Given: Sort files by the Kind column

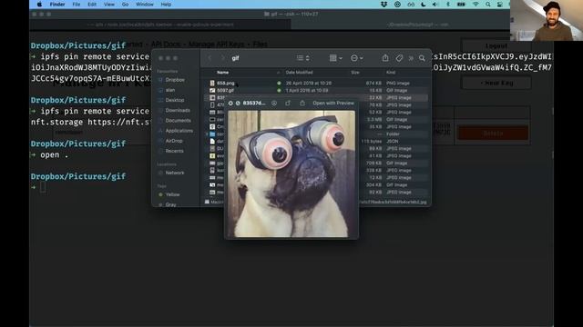Looking at the screenshot, I should tap(391, 73).
